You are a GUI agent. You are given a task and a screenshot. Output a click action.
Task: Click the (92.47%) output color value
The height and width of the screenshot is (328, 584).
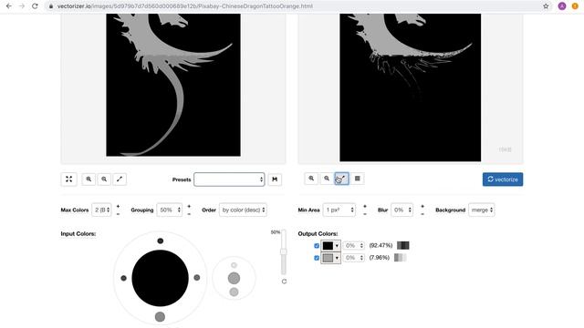point(381,245)
